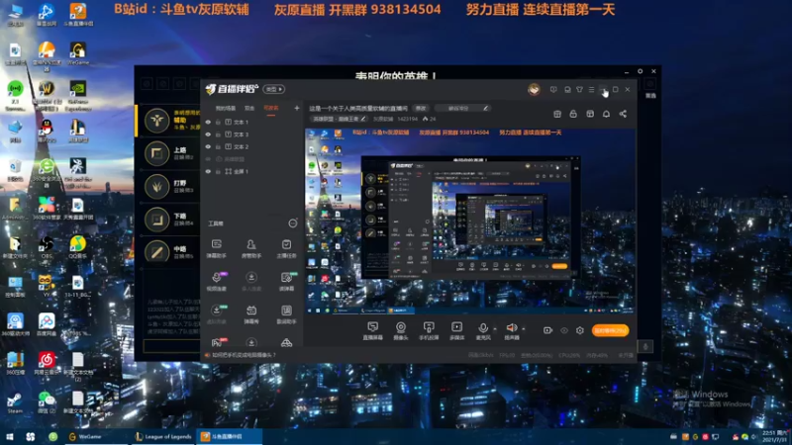Image resolution: width=792 pixels, height=445 pixels.
Task: Edit the 英雄联盟 category tag
Action: 338,119
